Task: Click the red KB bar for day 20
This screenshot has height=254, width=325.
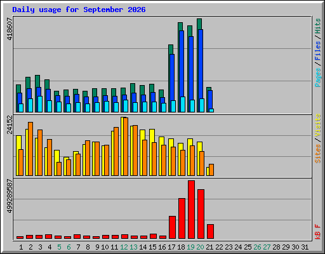Action: pyautogui.click(x=201, y=214)
